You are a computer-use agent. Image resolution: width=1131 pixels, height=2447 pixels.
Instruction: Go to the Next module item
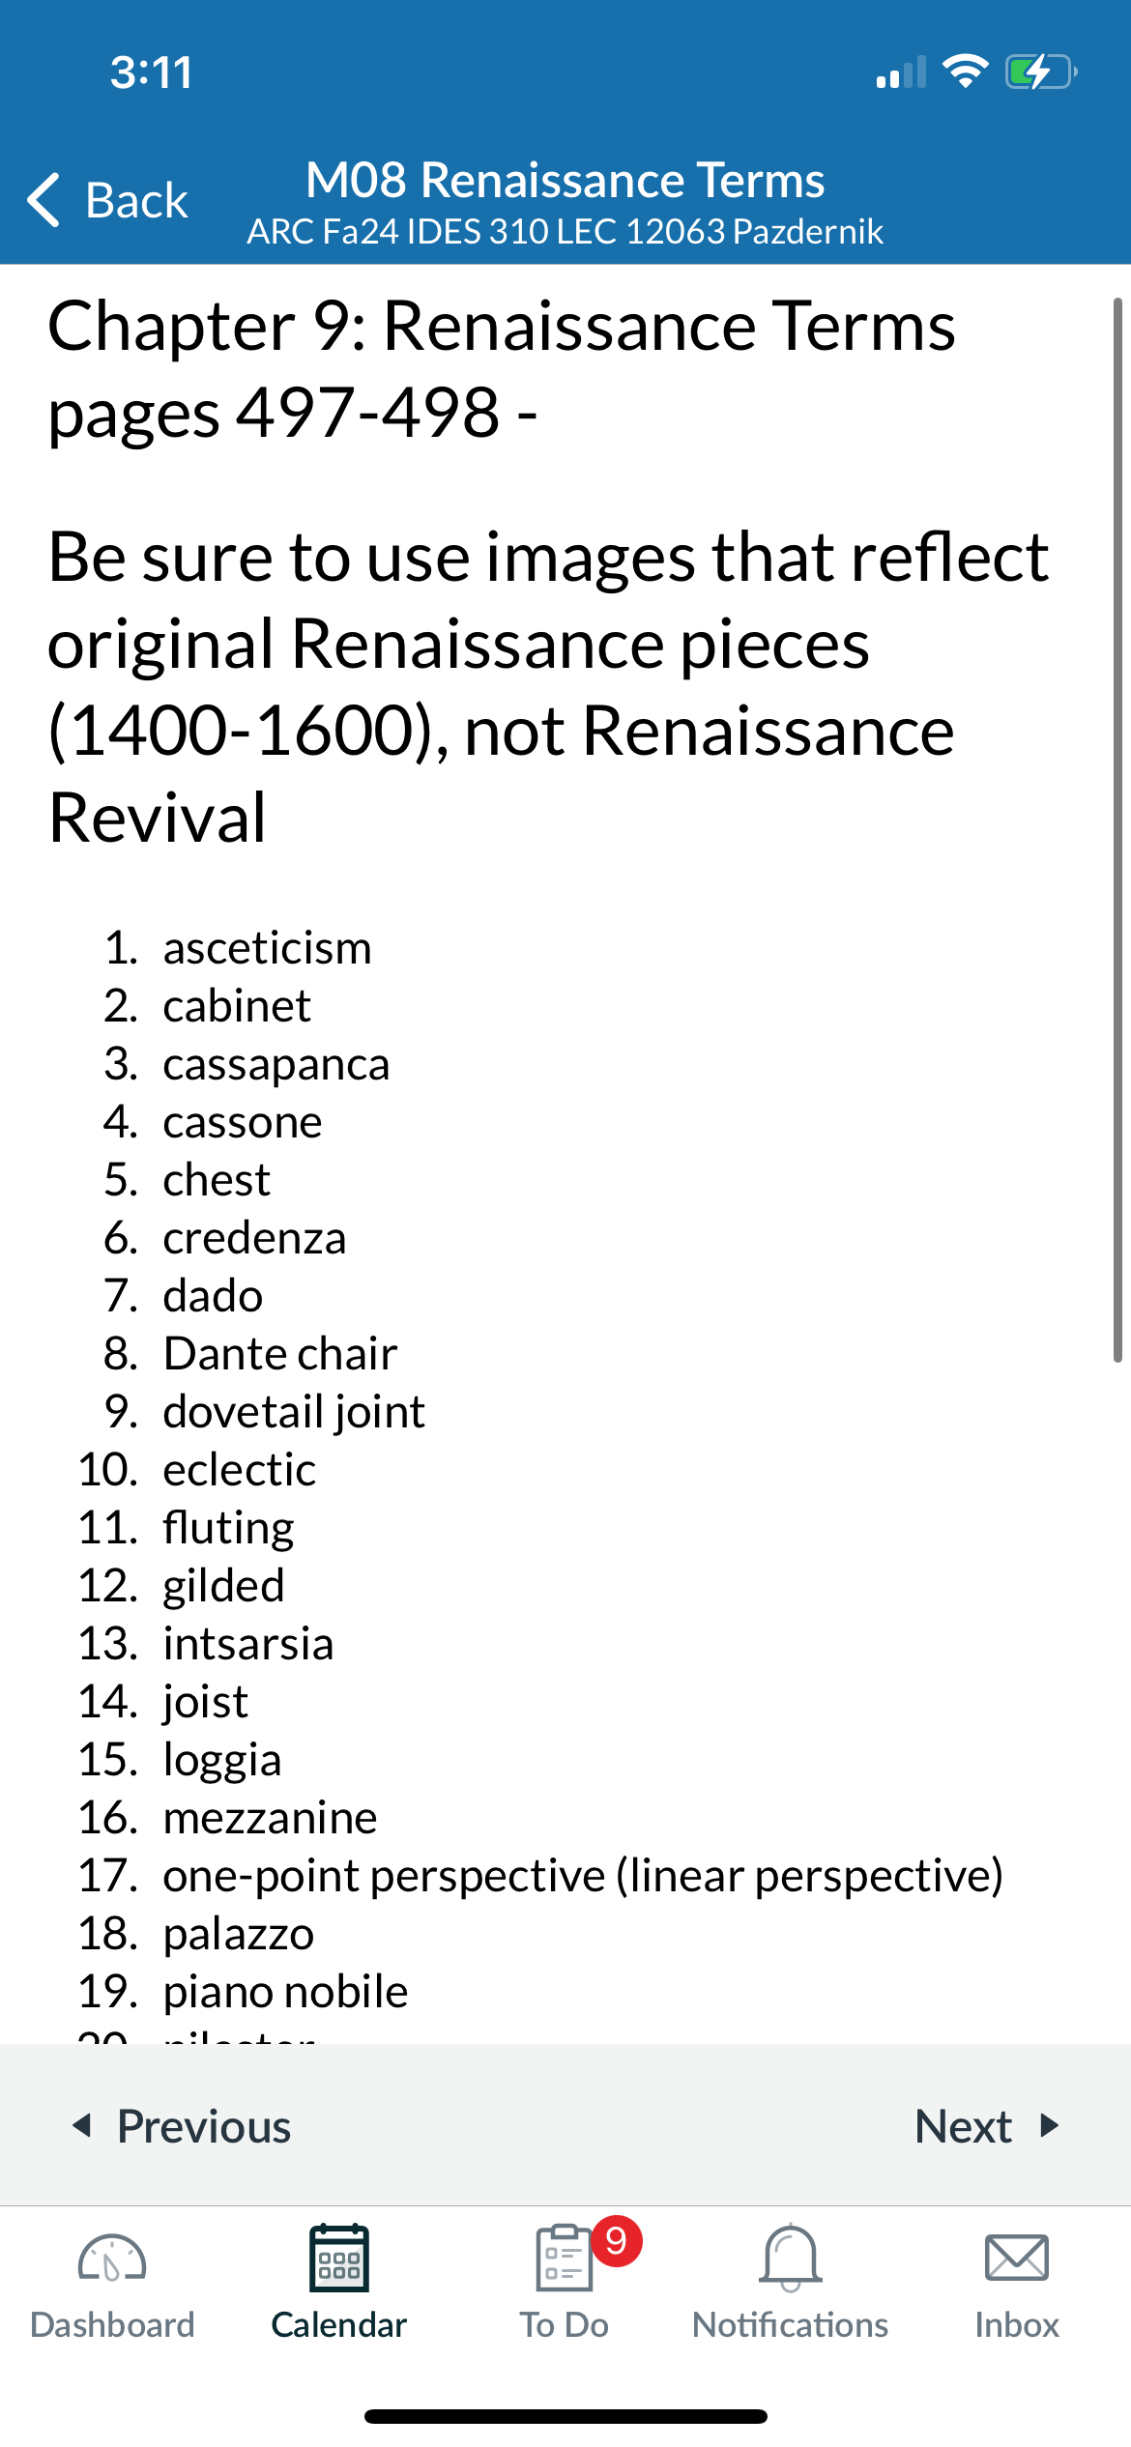987,2125
